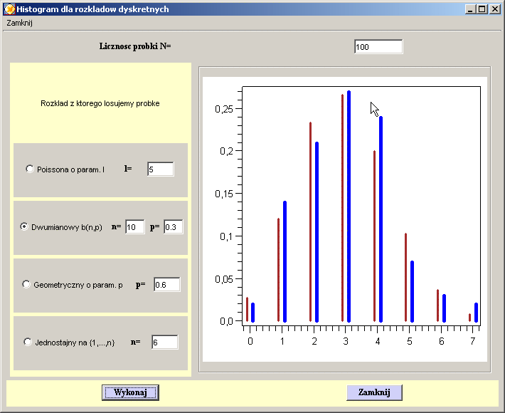Focus the Poisson l parameter field
This screenshot has width=505, height=413.
[x=160, y=169]
